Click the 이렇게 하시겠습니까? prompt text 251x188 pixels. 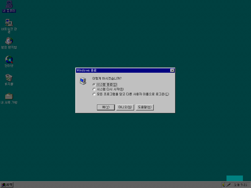click(107, 78)
